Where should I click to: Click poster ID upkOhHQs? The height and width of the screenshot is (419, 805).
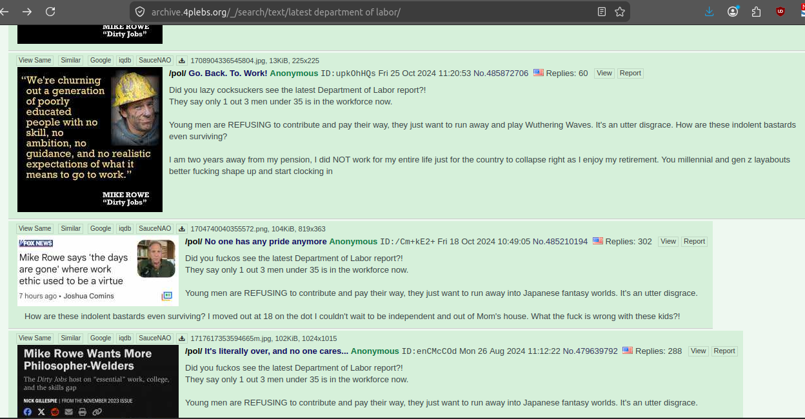click(x=348, y=73)
